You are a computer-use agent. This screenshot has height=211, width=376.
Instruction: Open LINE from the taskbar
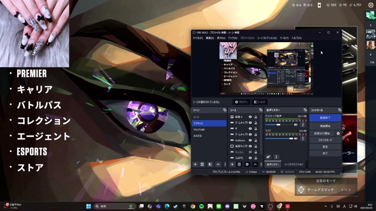coord(219,206)
